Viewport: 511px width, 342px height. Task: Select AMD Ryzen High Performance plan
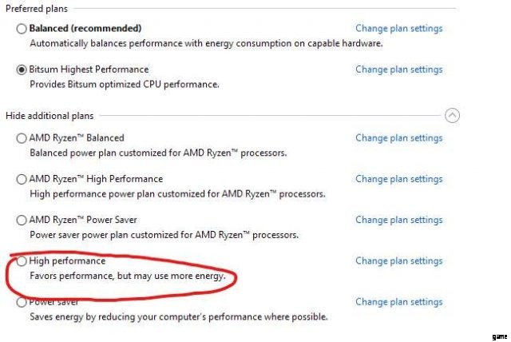tap(22, 179)
